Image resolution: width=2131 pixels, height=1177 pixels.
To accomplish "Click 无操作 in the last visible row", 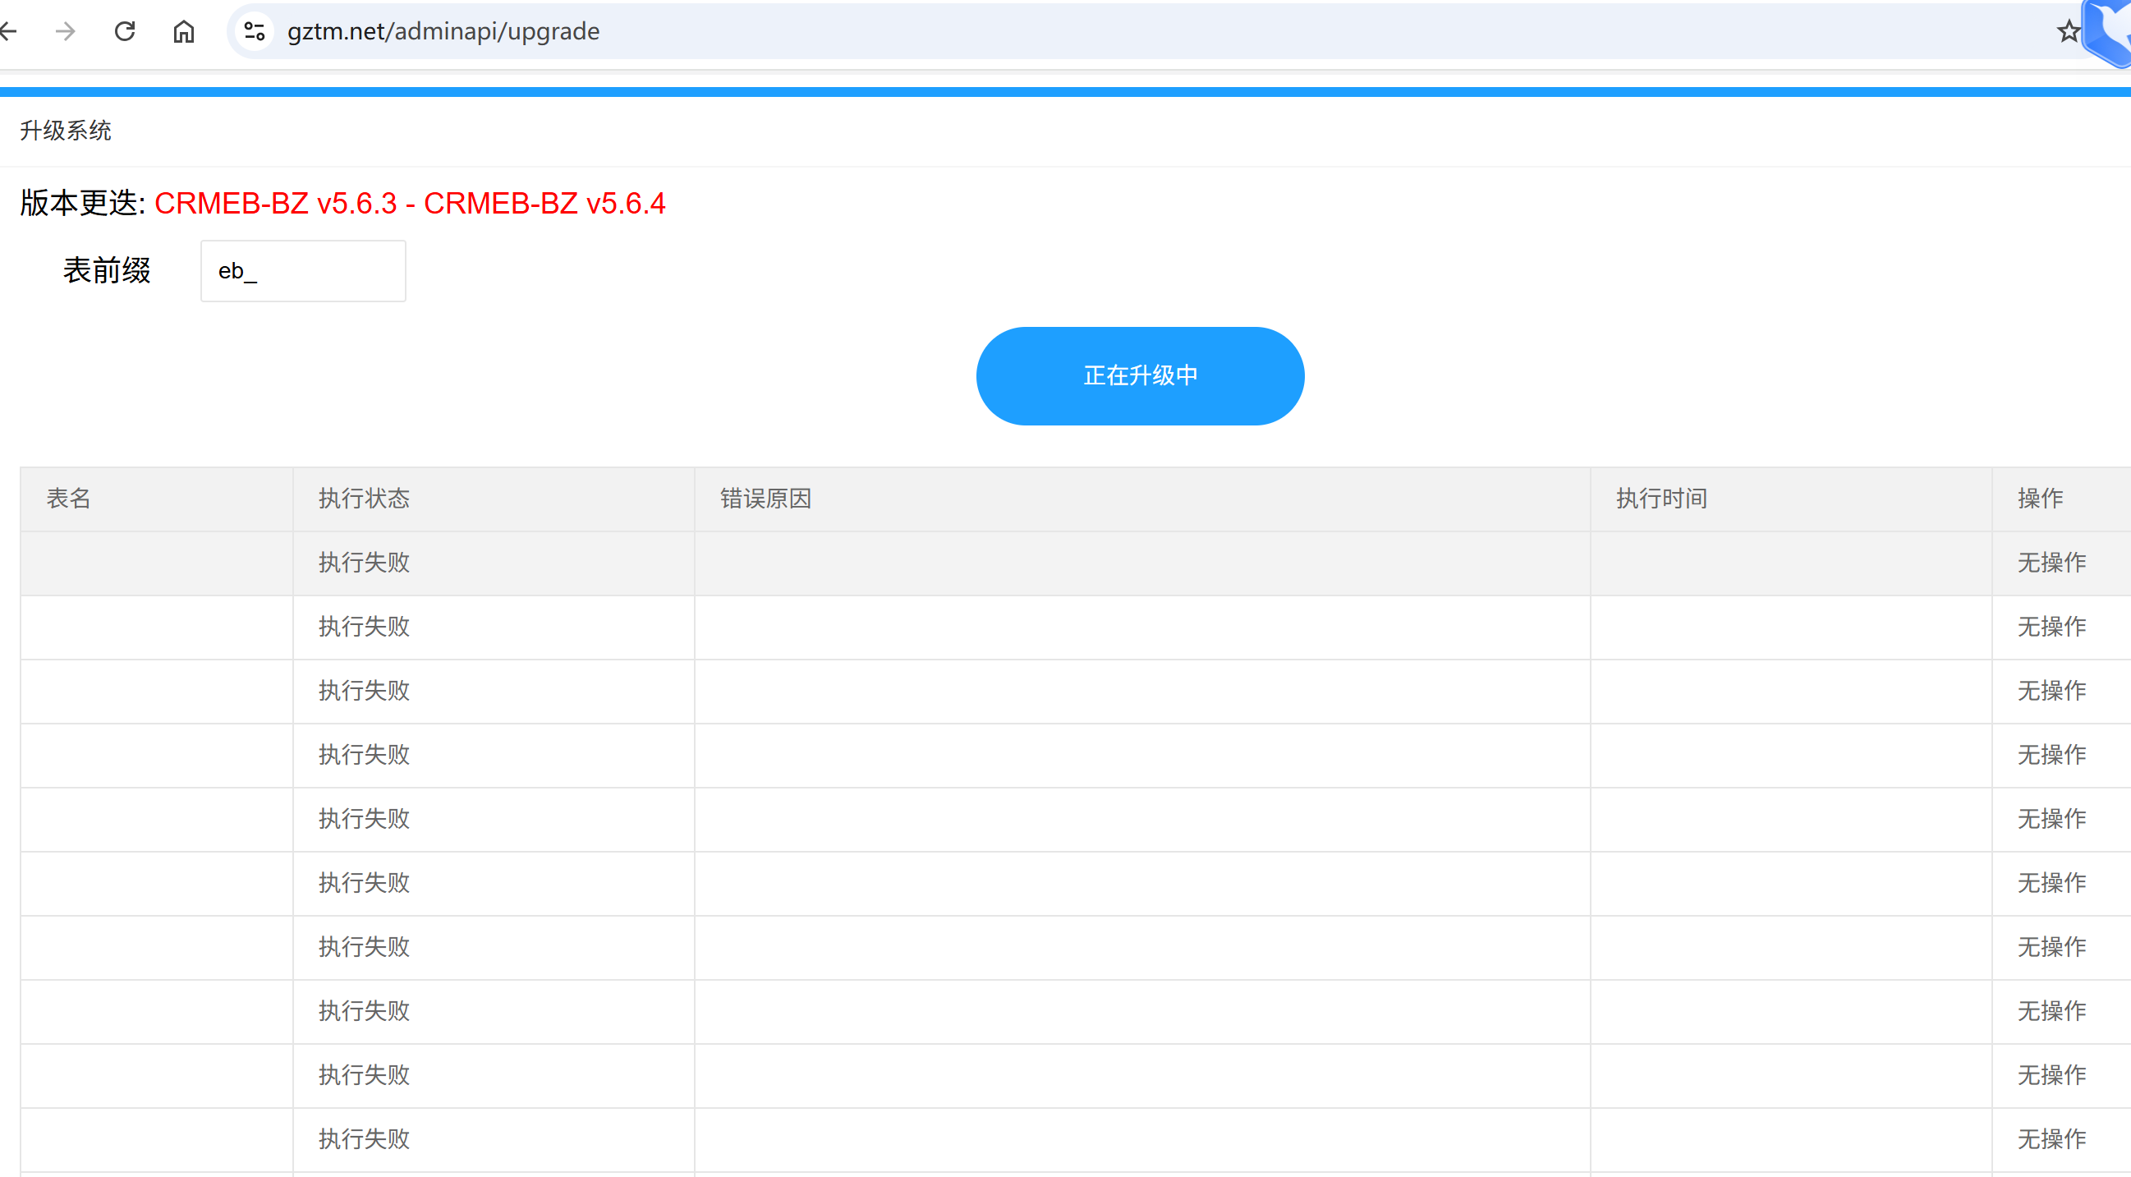I will pyautogui.click(x=2051, y=1139).
